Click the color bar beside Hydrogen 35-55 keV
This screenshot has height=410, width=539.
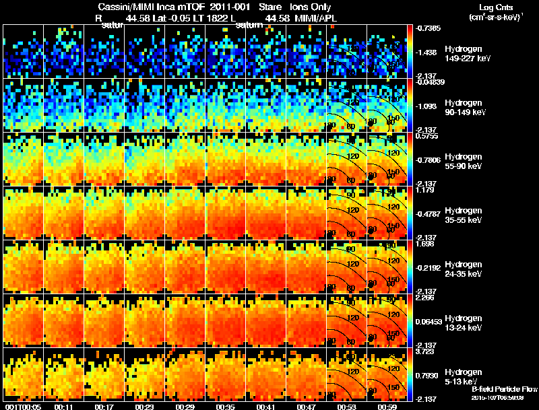tap(410, 213)
